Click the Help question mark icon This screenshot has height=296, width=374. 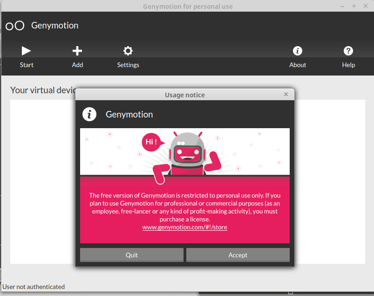(348, 51)
